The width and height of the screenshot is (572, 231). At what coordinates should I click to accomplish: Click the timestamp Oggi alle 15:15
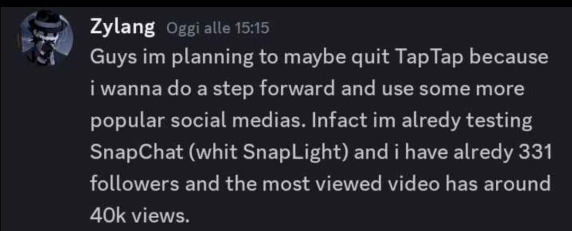tap(218, 28)
